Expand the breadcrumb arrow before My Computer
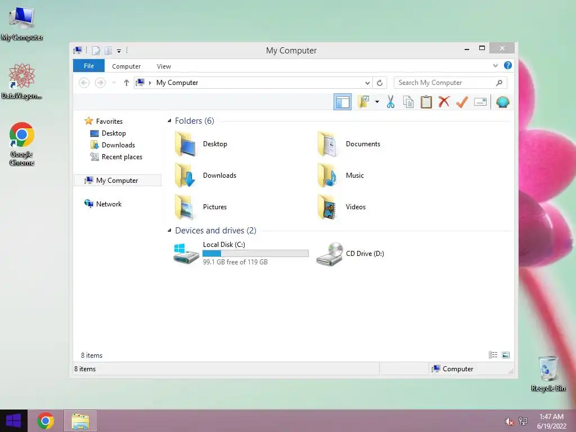This screenshot has height=432, width=576. click(x=150, y=83)
